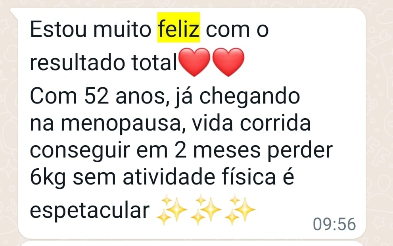This screenshot has height=246, width=393.
Task: Click the next message bubble at bottom edge
Action: click(192, 244)
